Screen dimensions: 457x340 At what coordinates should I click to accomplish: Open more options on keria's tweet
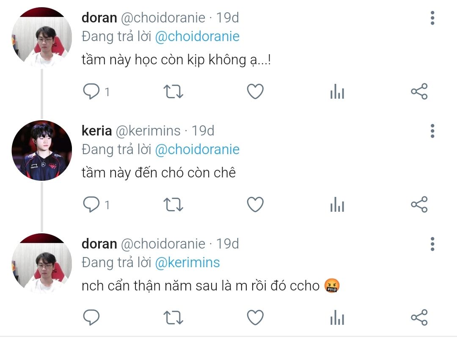432,131
